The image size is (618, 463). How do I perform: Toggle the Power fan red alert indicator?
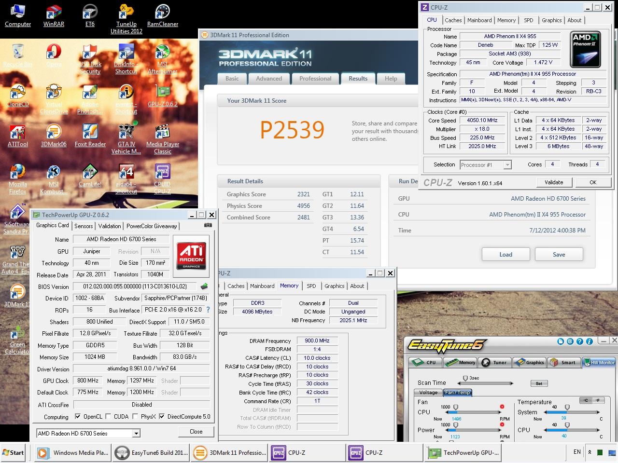pyautogui.click(x=502, y=425)
